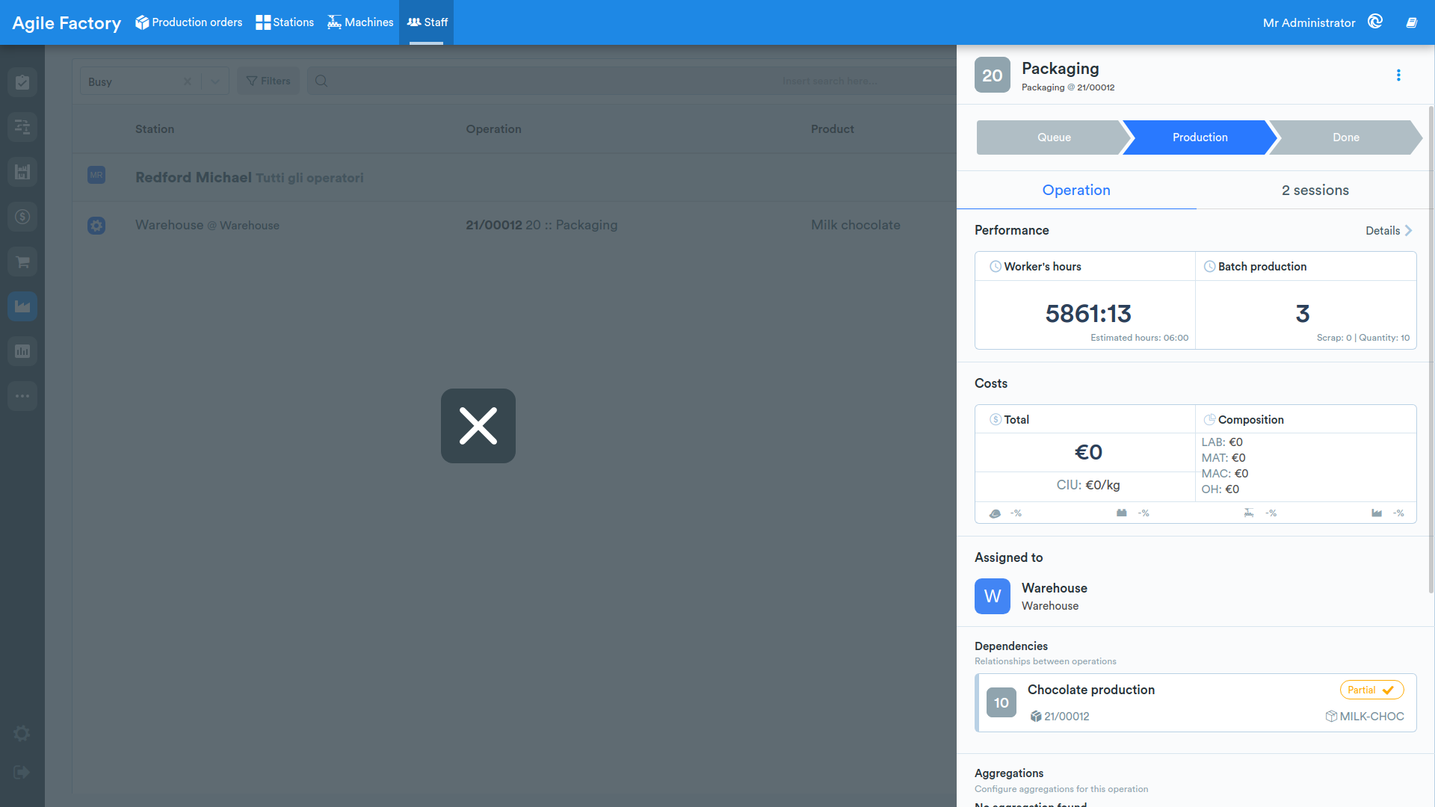
Task: Open the more dots icon in the sidebar
Action: pos(22,396)
